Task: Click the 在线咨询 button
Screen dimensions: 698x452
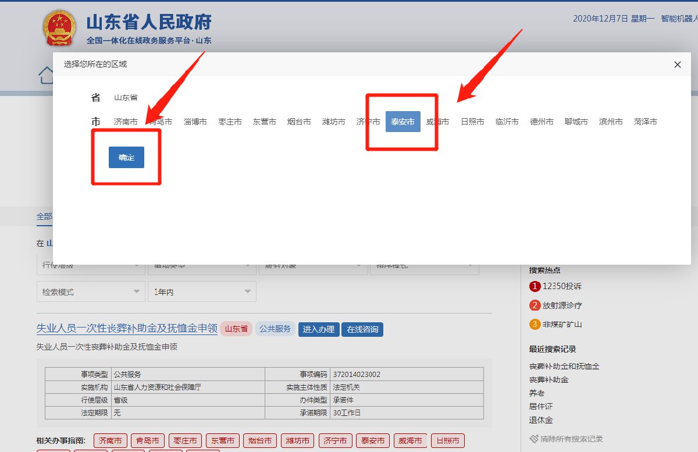Action: 362,329
